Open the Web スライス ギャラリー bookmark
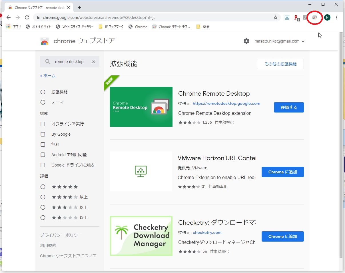 pos(75,27)
